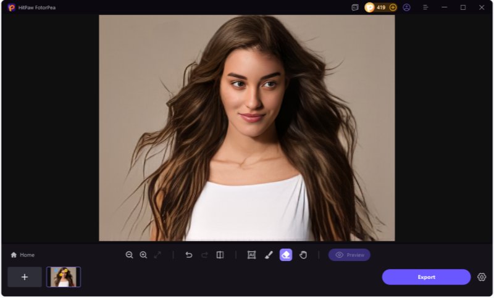Click the fit-to-screen arrows icon
The image size is (494, 298).
coord(157,255)
